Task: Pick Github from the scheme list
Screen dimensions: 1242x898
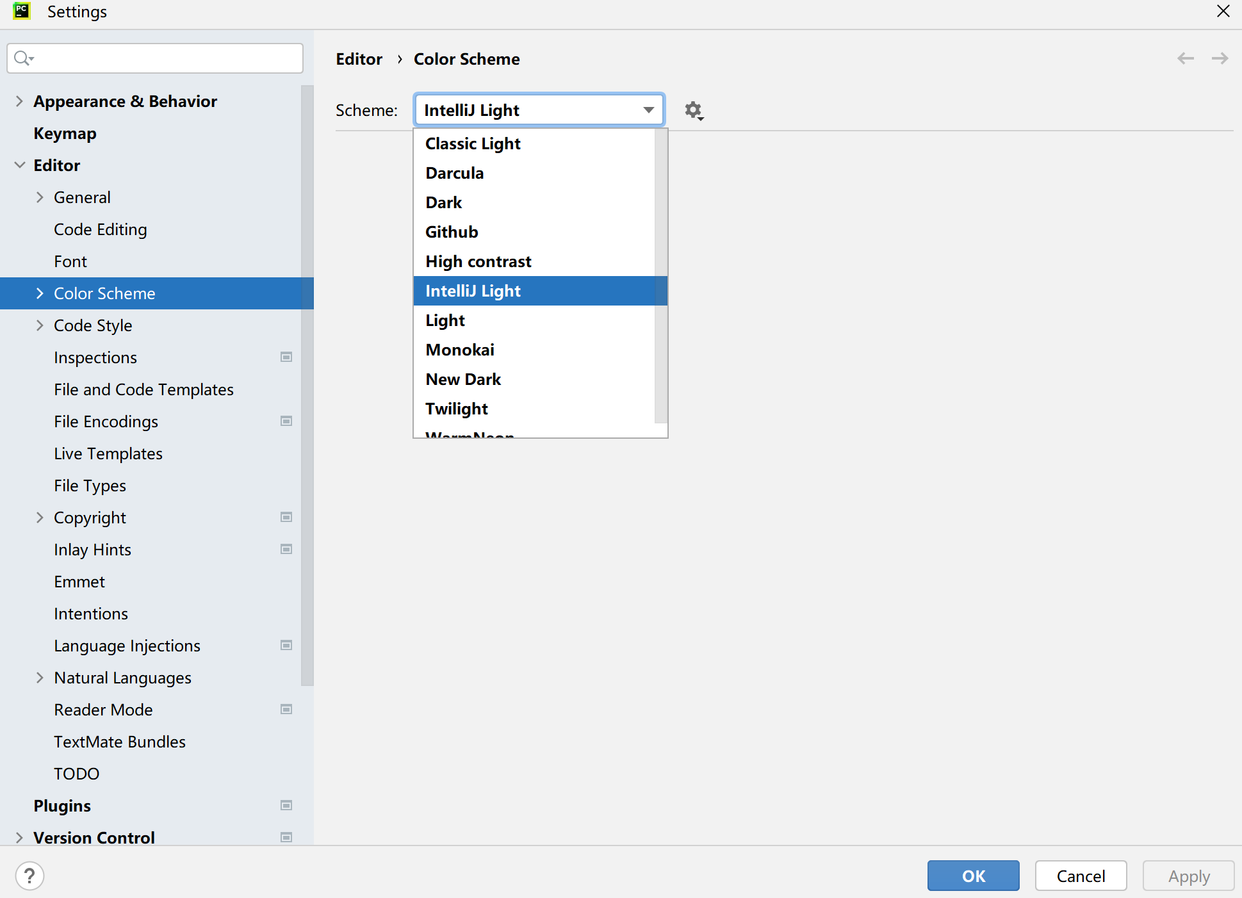Action: pyautogui.click(x=534, y=232)
